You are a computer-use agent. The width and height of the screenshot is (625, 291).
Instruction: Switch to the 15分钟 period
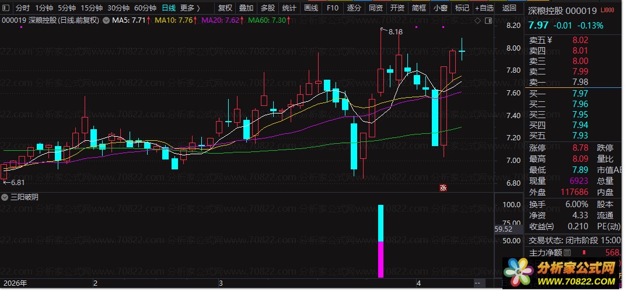[92, 8]
